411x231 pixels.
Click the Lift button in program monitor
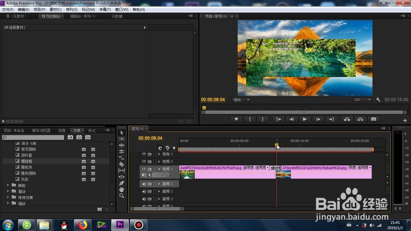coord(347,119)
